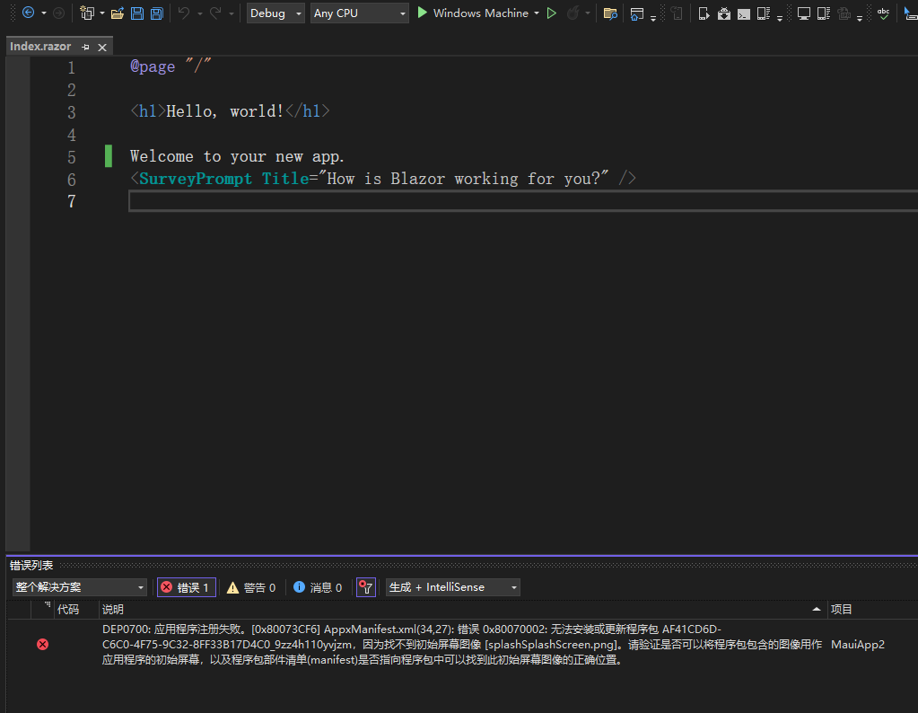Image resolution: width=918 pixels, height=713 pixels.
Task: Click the Redo arrow icon
Action: (x=215, y=13)
